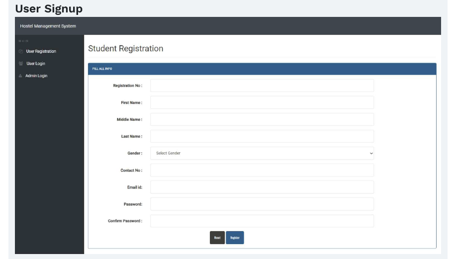457x259 pixels.
Task: Focus the Middle Name input field
Action: pyautogui.click(x=262, y=119)
